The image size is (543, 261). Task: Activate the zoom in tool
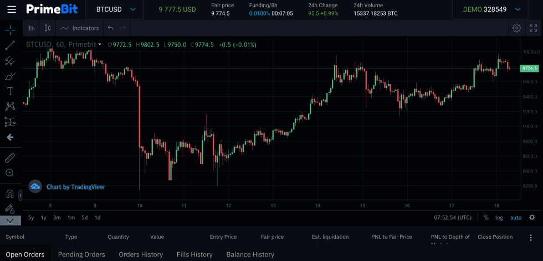(x=9, y=173)
